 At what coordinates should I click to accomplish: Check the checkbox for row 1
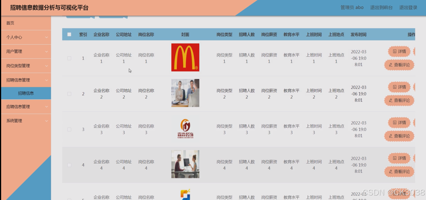(69, 58)
